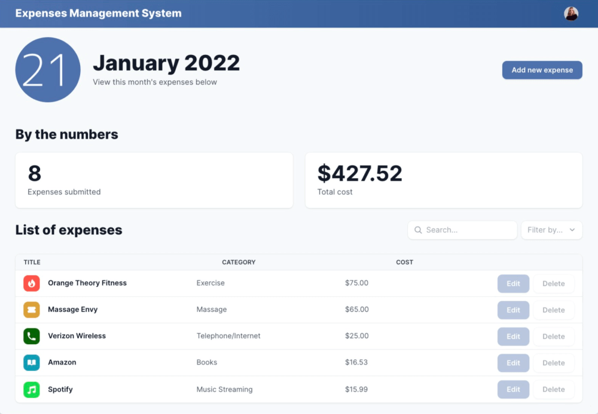This screenshot has width=598, height=414.
Task: Click the Spotify music note icon
Action: tap(32, 390)
